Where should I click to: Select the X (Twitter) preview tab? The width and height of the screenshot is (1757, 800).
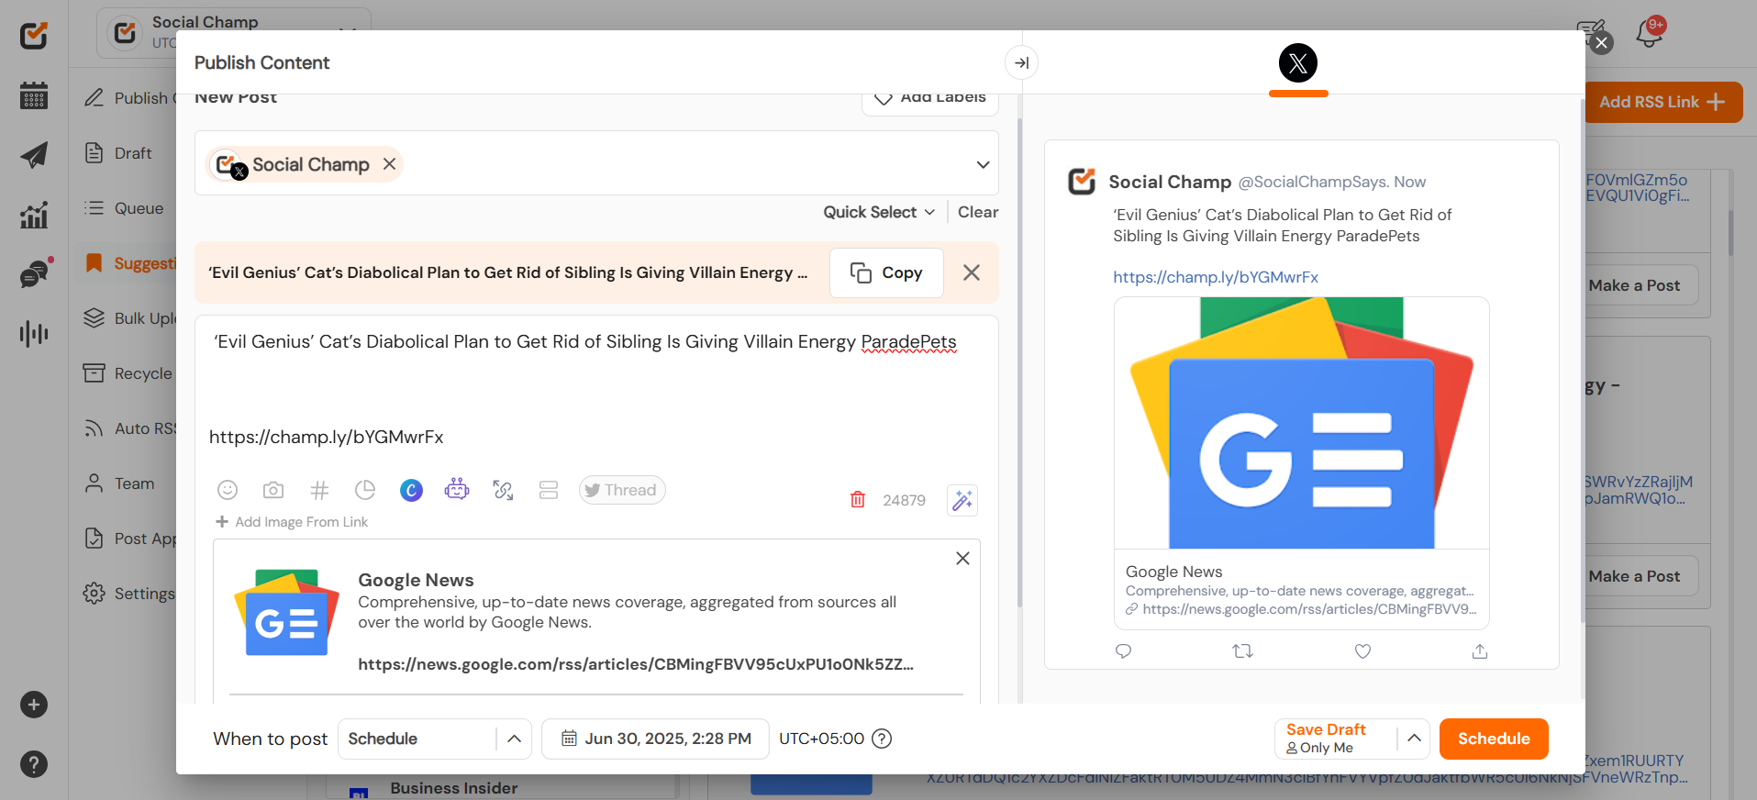click(x=1298, y=62)
